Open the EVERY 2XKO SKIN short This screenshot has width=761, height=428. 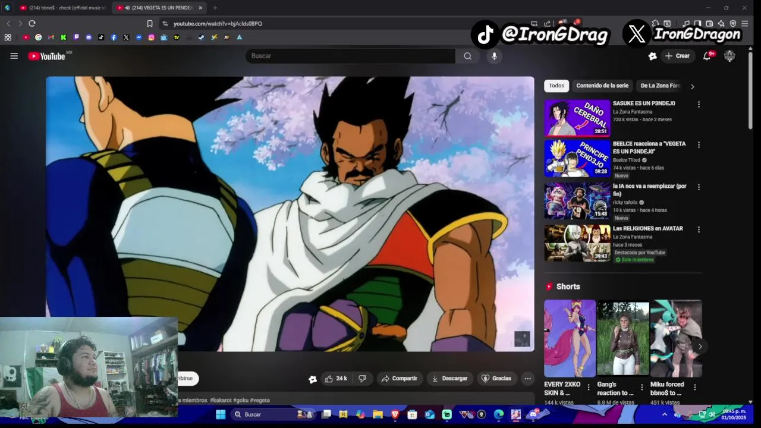click(x=570, y=338)
